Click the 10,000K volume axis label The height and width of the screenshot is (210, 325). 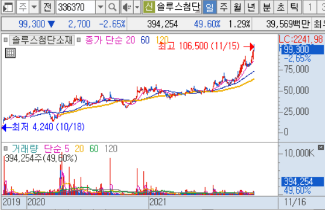pyautogui.click(x=299, y=153)
